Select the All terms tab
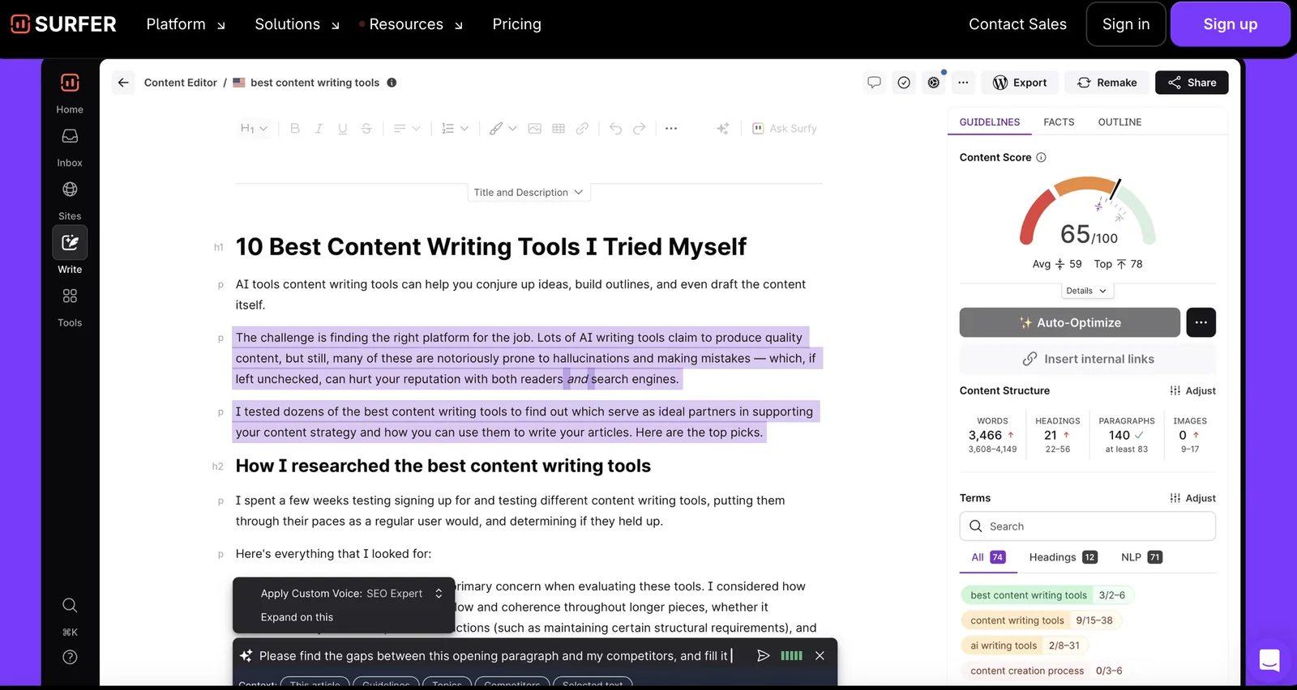Viewport: 1297px width, 690px height. tap(988, 557)
